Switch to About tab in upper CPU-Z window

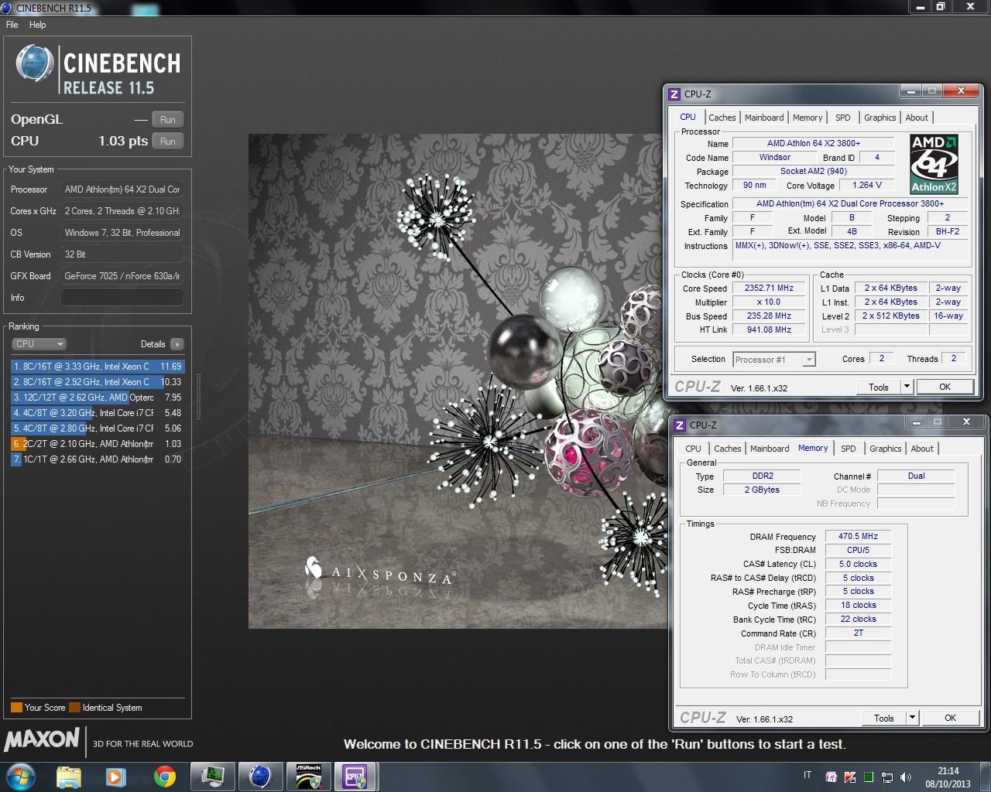pos(917,118)
